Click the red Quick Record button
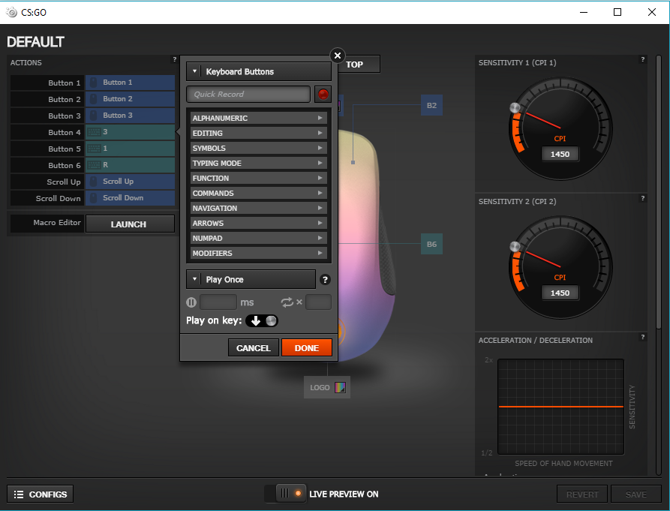 point(323,94)
